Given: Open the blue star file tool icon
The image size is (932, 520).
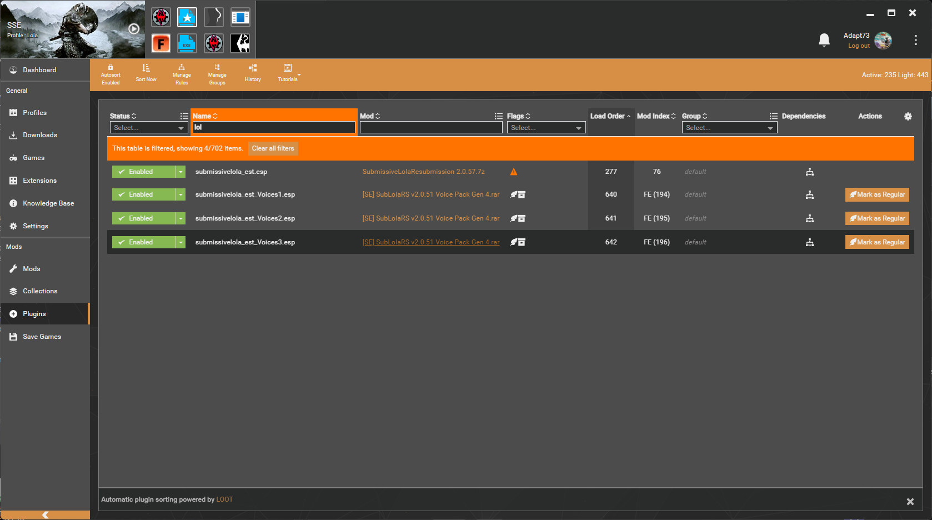Looking at the screenshot, I should pos(187,17).
